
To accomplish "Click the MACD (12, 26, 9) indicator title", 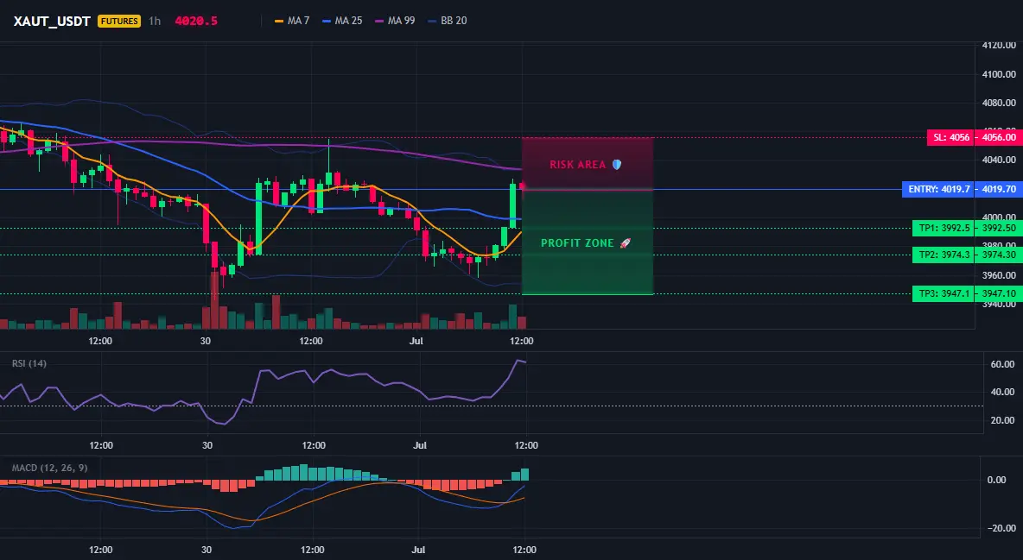I will (49, 468).
